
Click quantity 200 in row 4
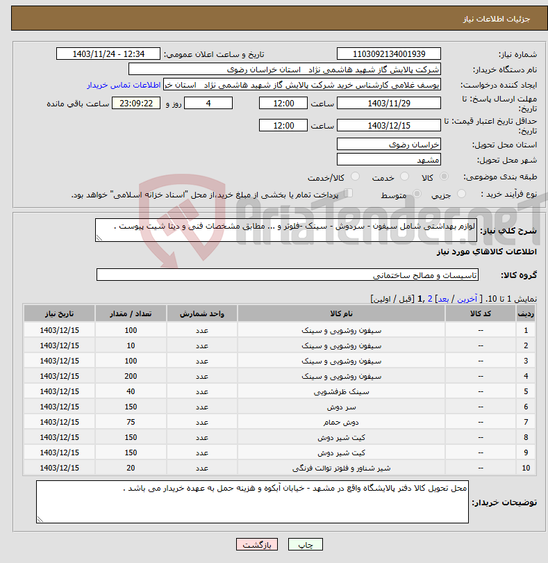coord(131,376)
